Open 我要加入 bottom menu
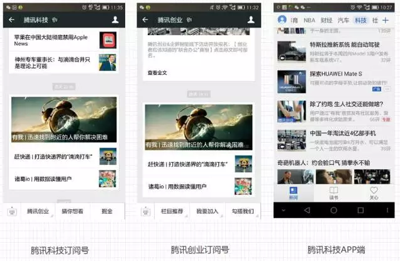 (x=207, y=211)
